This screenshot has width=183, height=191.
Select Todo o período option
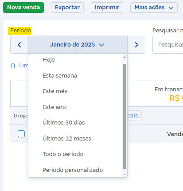pos(75,154)
